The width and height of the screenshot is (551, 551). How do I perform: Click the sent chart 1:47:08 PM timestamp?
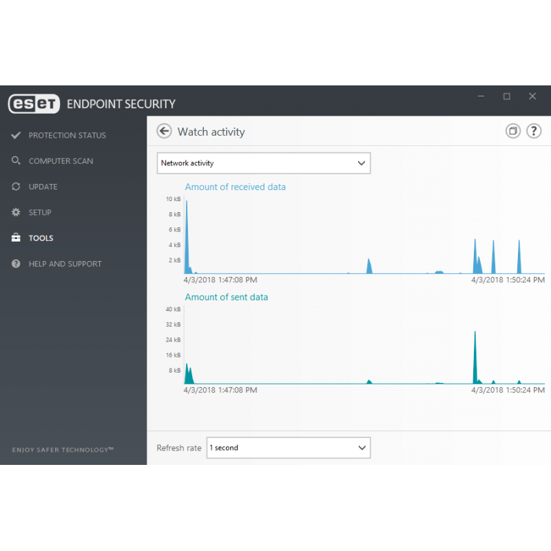(x=220, y=390)
